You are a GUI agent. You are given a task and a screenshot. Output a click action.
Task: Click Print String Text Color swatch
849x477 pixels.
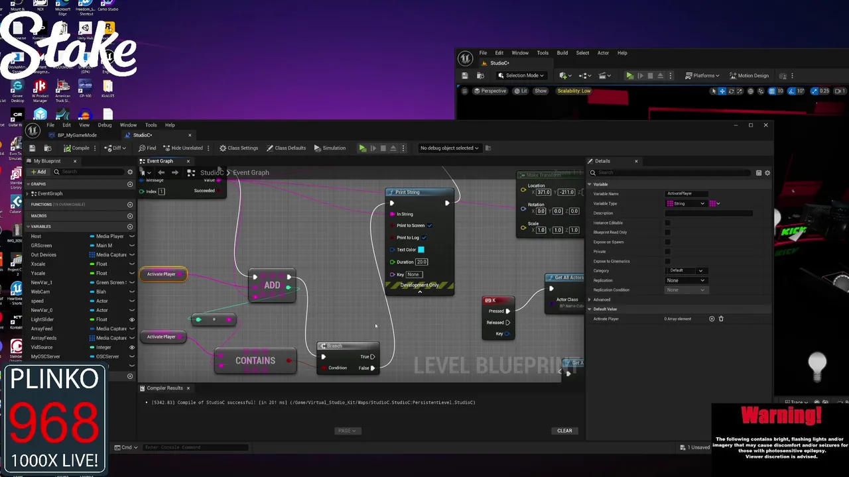[x=421, y=250]
